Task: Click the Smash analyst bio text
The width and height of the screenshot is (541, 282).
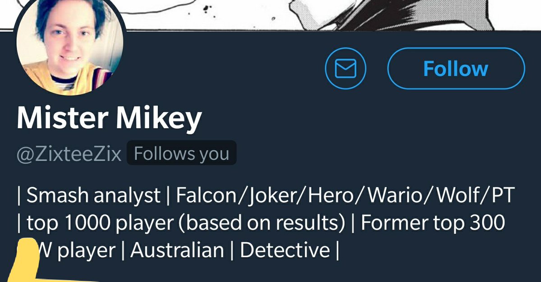Action: click(93, 195)
